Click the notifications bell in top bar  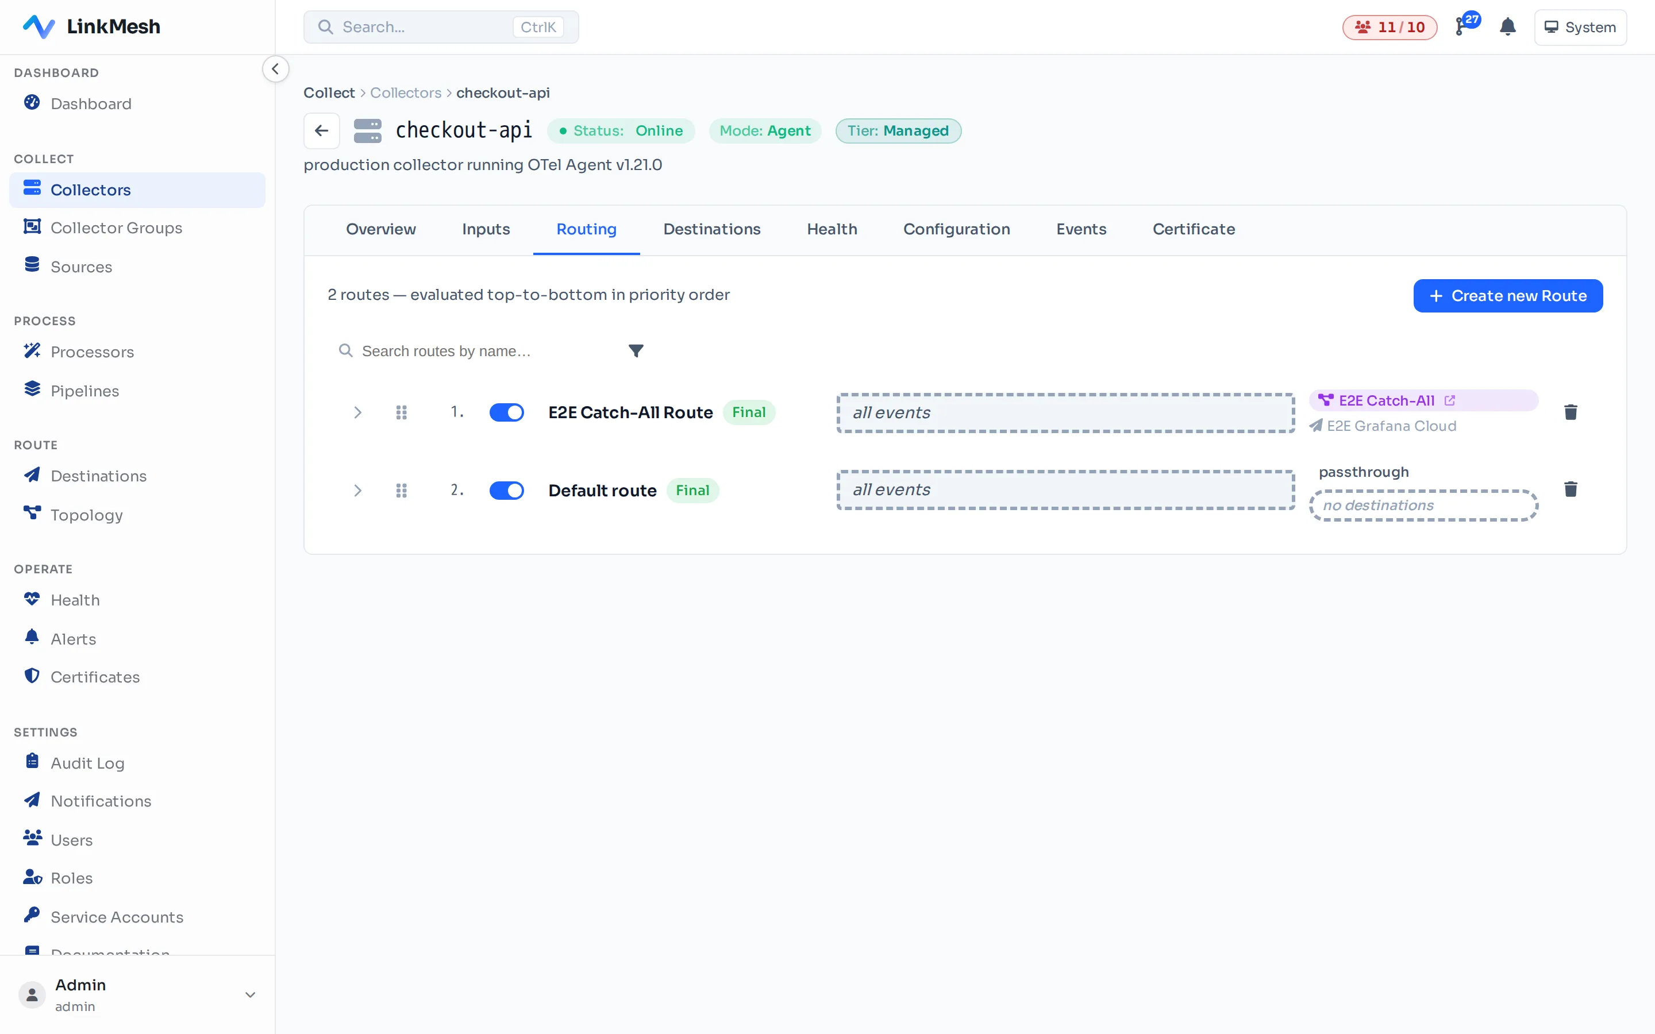pyautogui.click(x=1507, y=28)
